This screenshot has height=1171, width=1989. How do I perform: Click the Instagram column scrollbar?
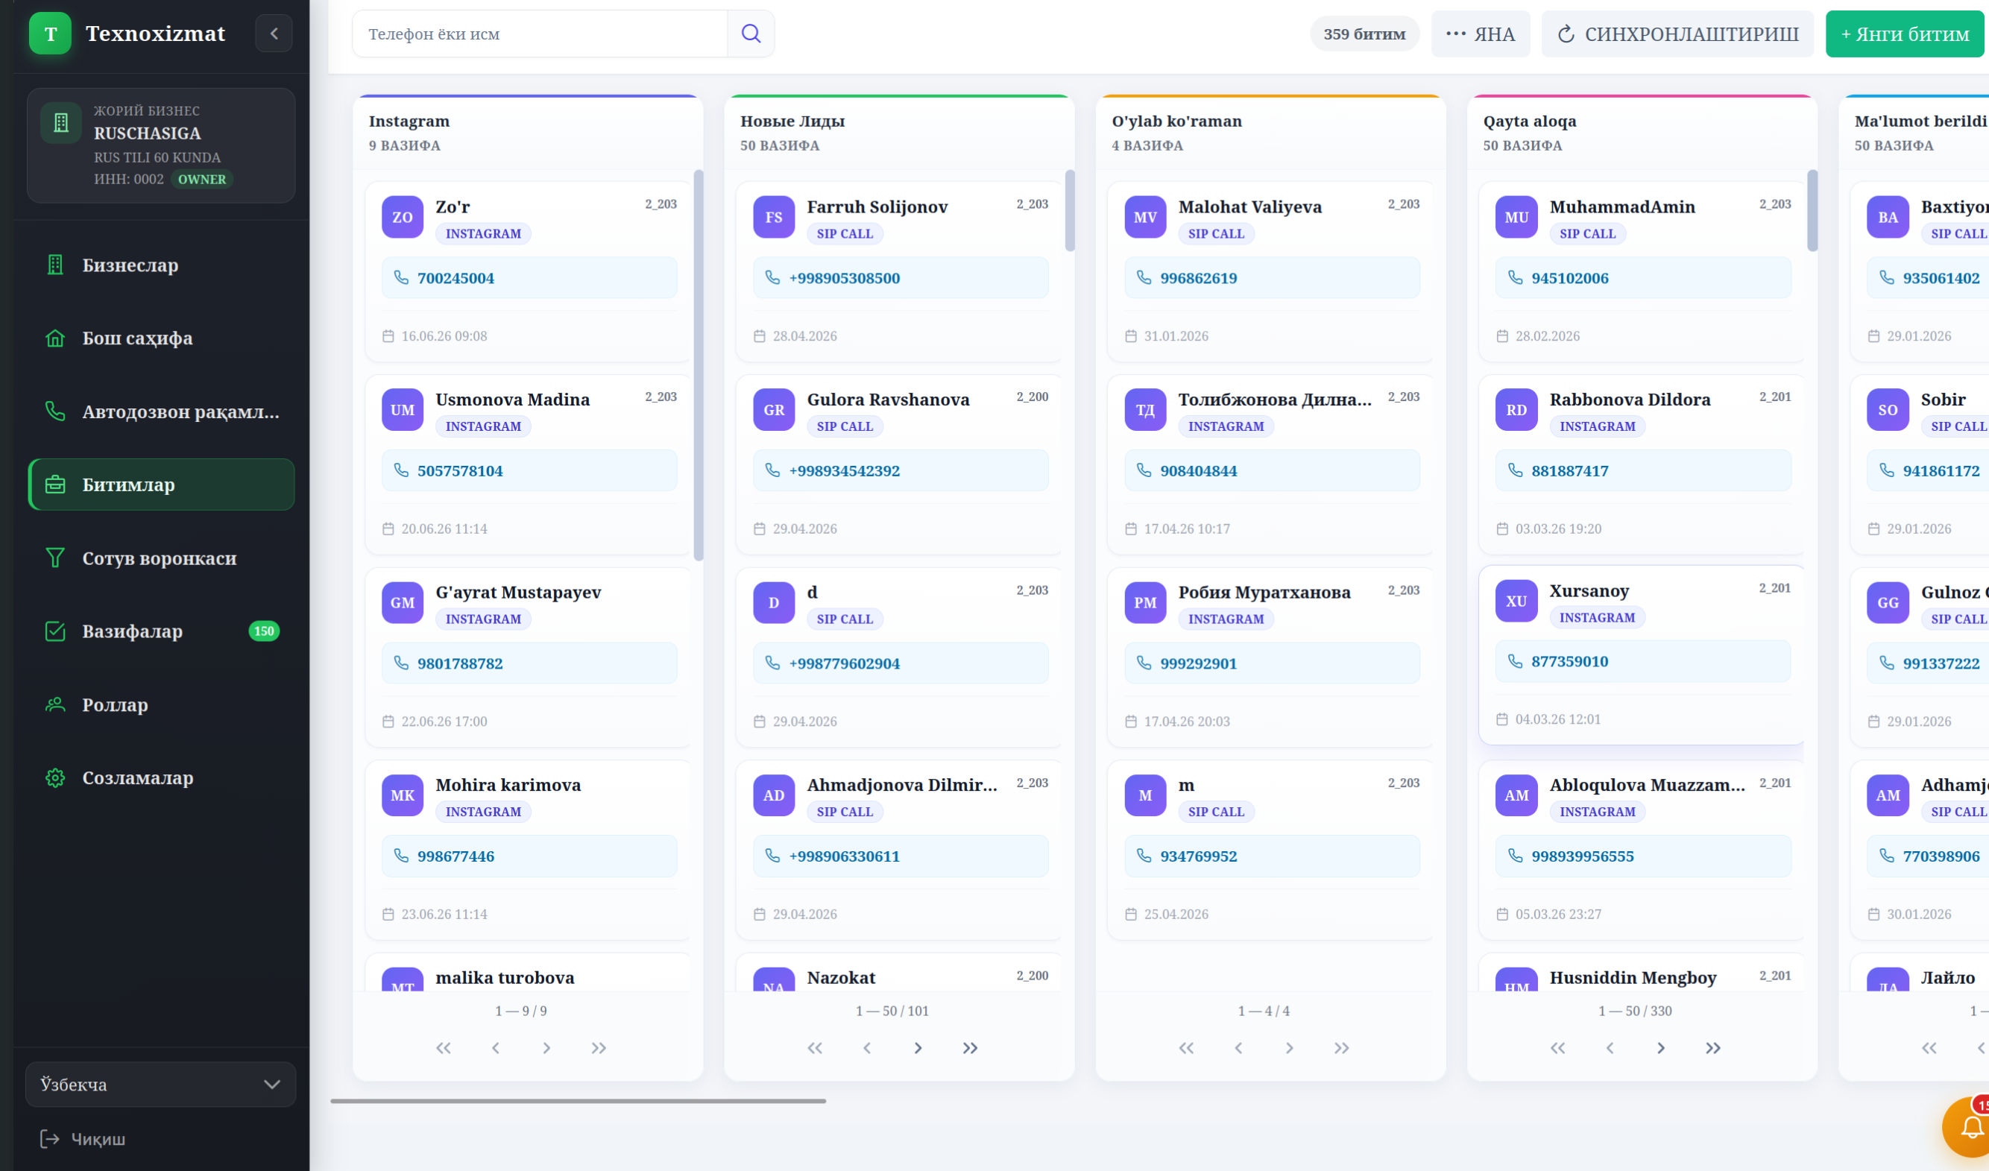coord(699,364)
